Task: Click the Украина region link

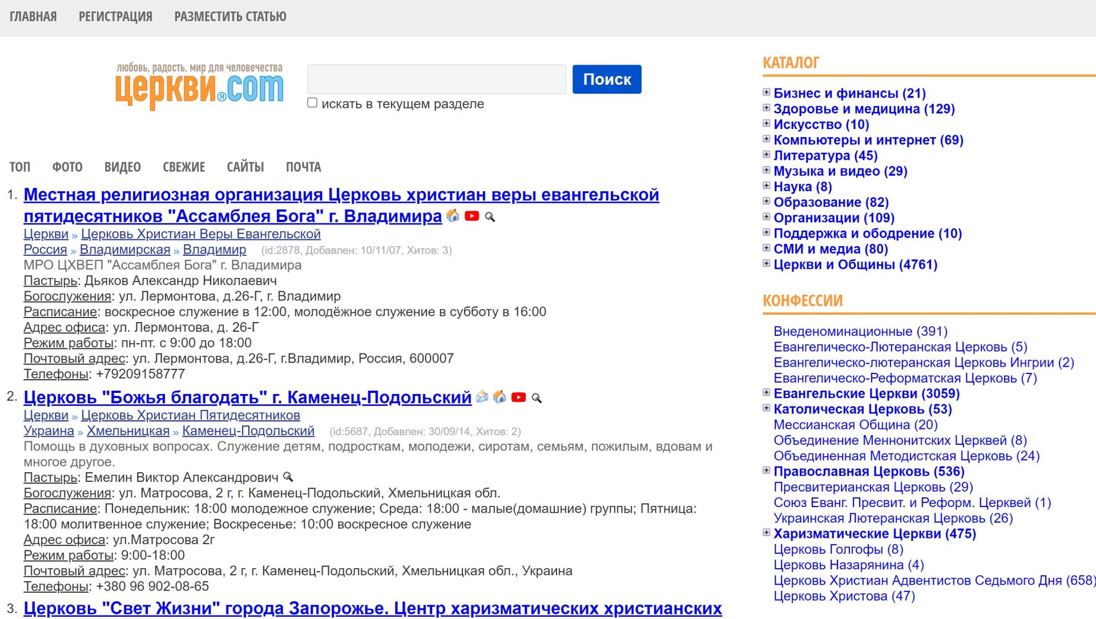Action: point(49,431)
